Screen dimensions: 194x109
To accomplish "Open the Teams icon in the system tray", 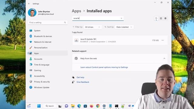I will pos(129,106).
